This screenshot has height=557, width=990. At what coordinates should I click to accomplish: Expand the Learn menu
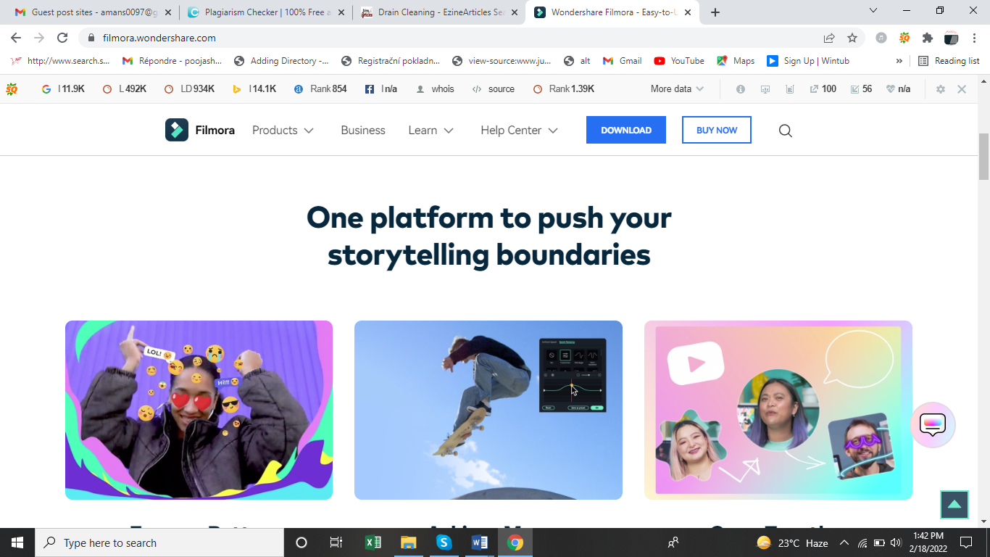coord(430,131)
